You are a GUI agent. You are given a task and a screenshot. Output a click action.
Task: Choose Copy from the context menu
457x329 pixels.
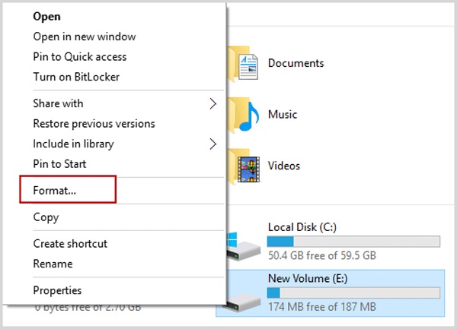tap(46, 217)
